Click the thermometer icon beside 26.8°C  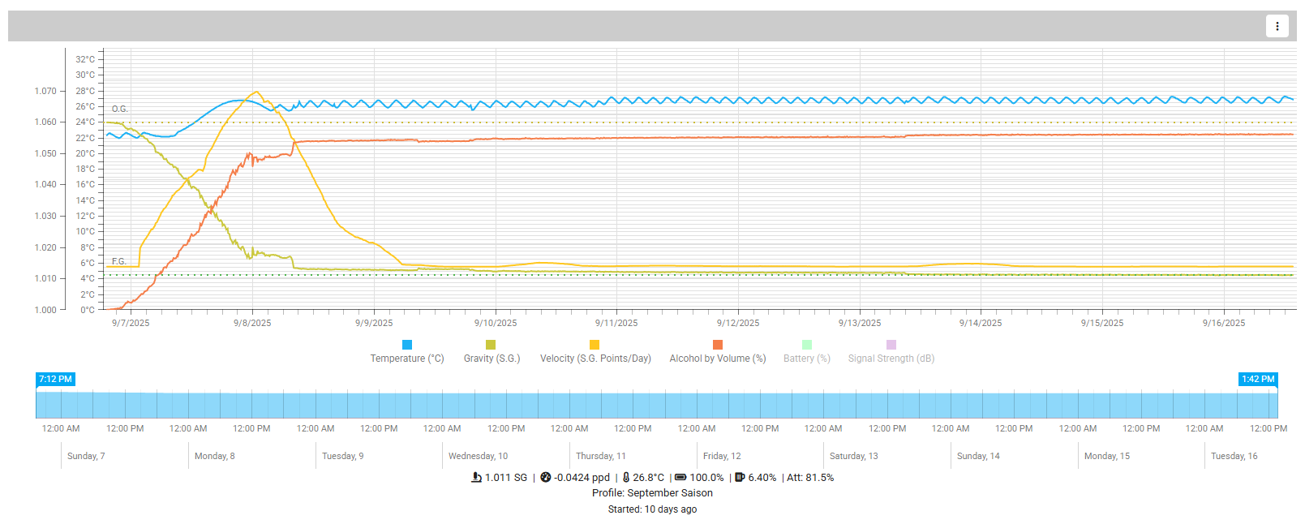coord(626,478)
